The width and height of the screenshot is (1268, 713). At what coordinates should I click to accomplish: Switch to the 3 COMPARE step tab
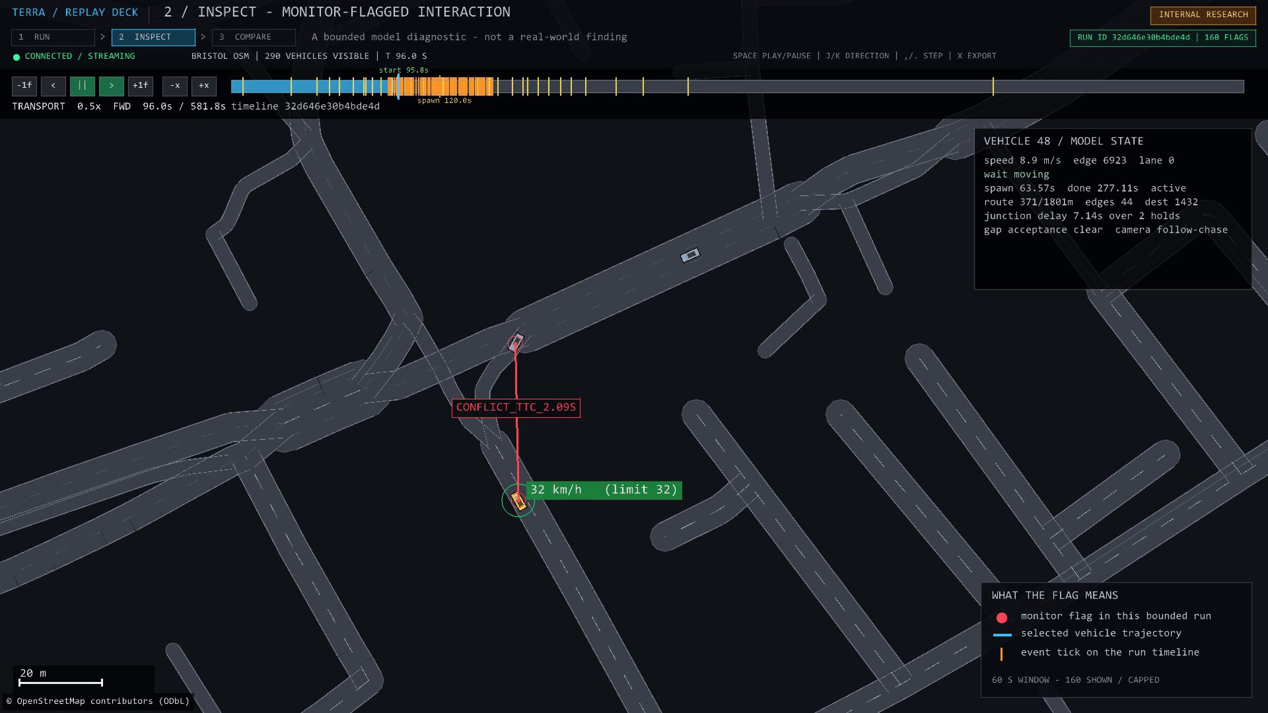click(x=254, y=37)
